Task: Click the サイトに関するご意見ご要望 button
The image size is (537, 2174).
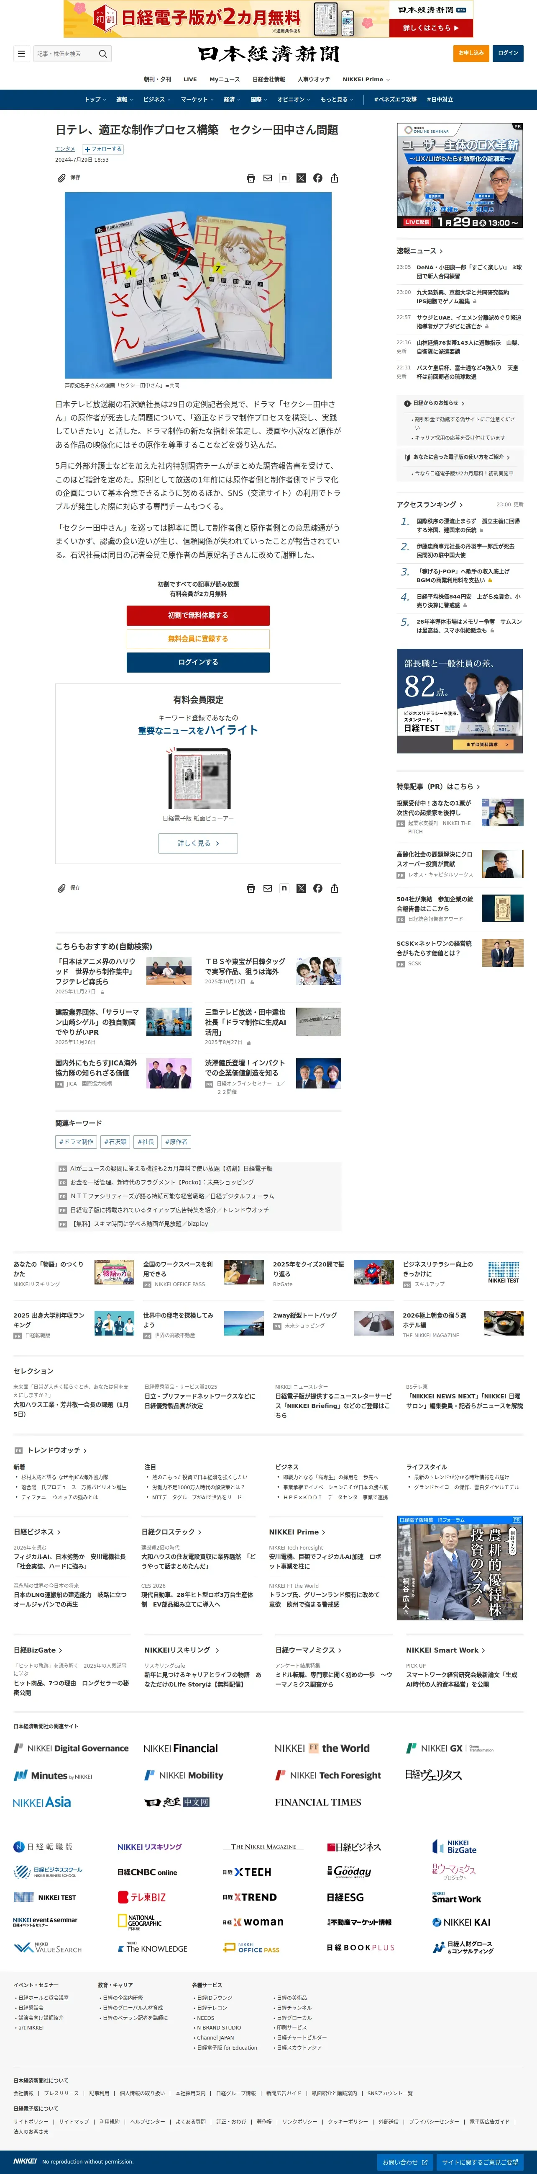Action: [x=480, y=2162]
